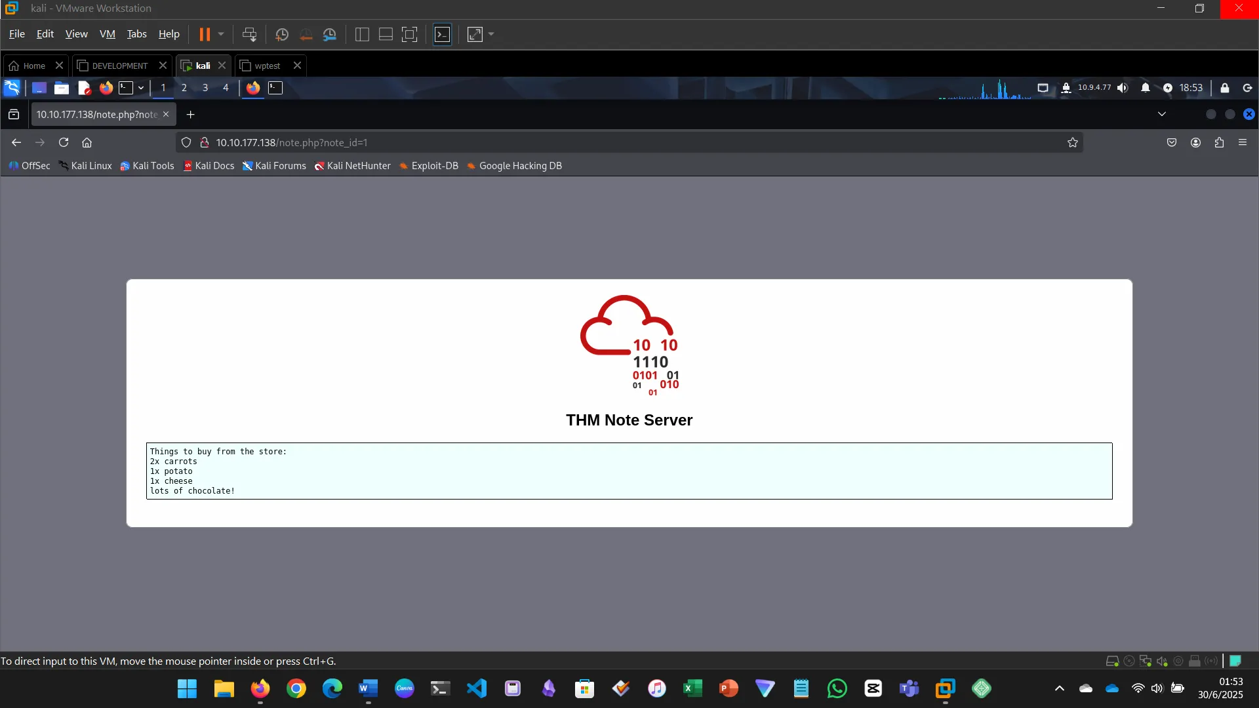Toggle the thumbnail bar view

386,34
